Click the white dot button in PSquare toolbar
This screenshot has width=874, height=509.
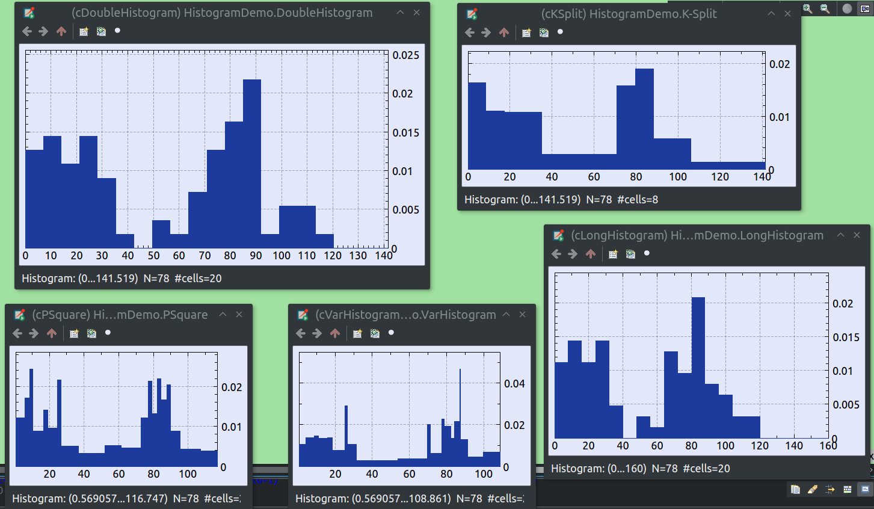click(x=108, y=333)
